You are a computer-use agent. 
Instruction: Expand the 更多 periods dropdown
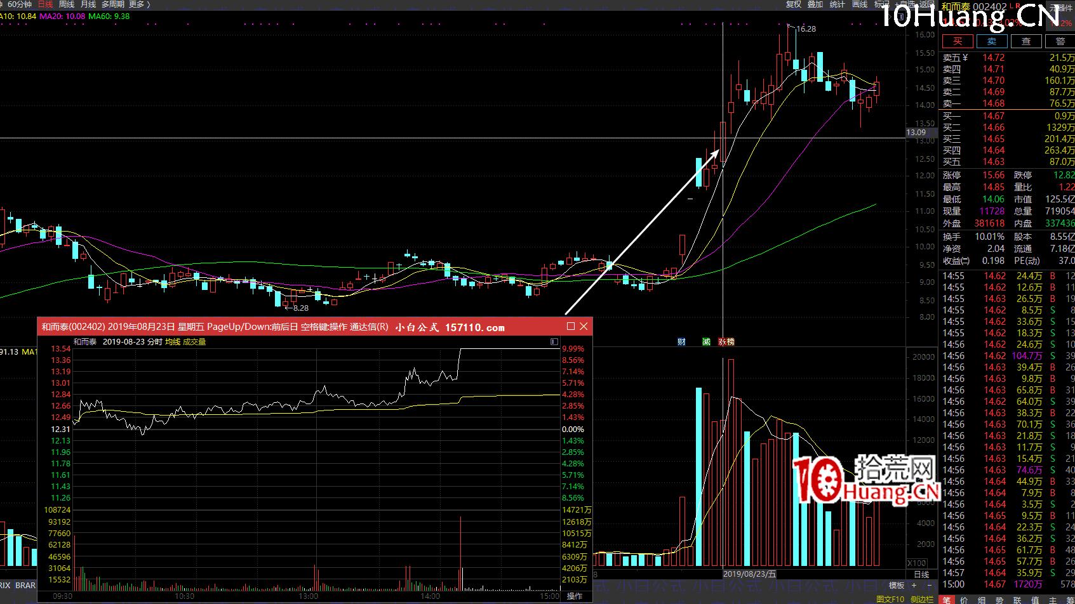coord(140,4)
